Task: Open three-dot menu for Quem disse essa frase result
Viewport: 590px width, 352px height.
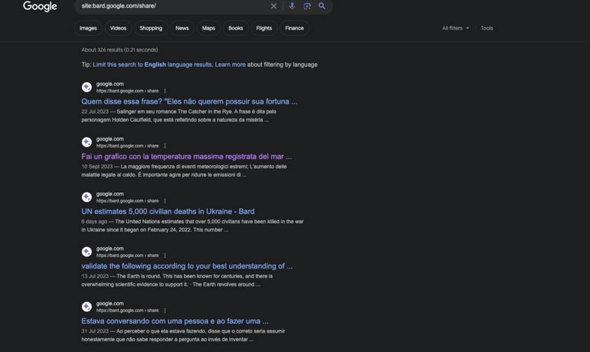Action: pos(165,91)
